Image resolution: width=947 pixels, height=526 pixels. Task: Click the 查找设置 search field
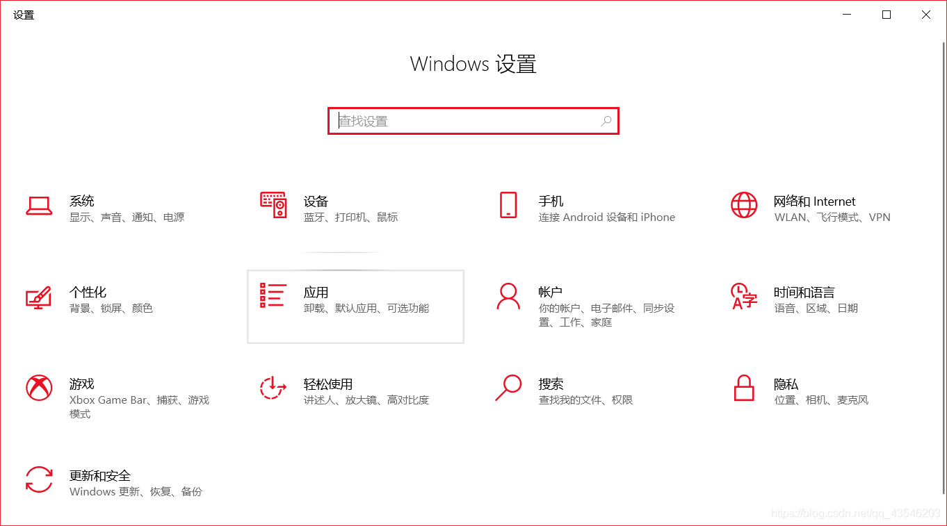pyautogui.click(x=473, y=121)
